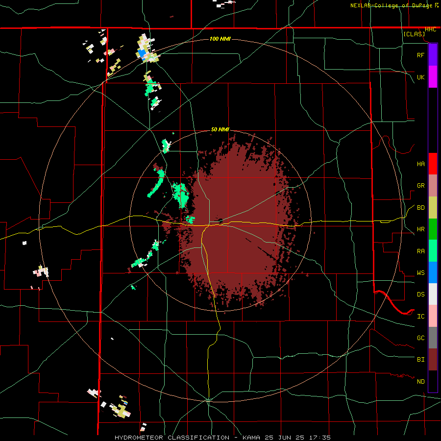This screenshot has width=441, height=441.
Task: Select the HR dark green legend swatch
Action: pos(433,229)
